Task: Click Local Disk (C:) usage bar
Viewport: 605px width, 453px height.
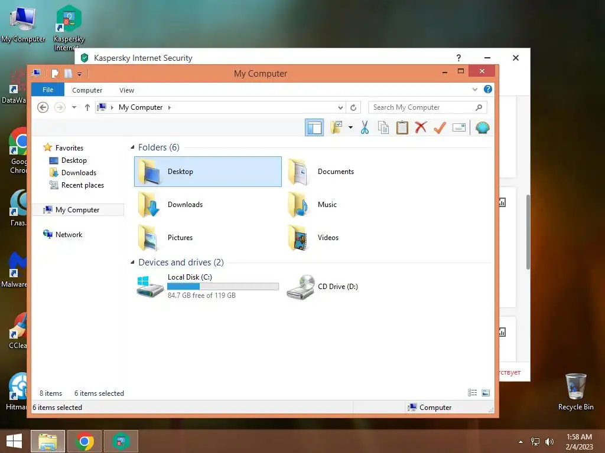Action: 223,286
